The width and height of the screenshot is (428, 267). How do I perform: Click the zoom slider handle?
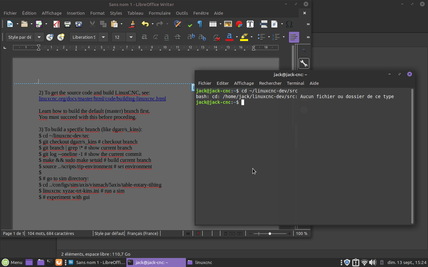[270, 234]
